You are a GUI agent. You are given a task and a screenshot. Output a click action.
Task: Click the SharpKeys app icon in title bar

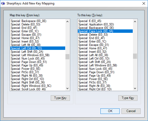[x=3, y=3]
